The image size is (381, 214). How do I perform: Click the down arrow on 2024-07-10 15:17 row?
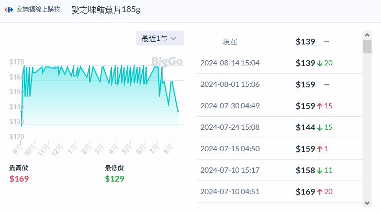point(319,171)
